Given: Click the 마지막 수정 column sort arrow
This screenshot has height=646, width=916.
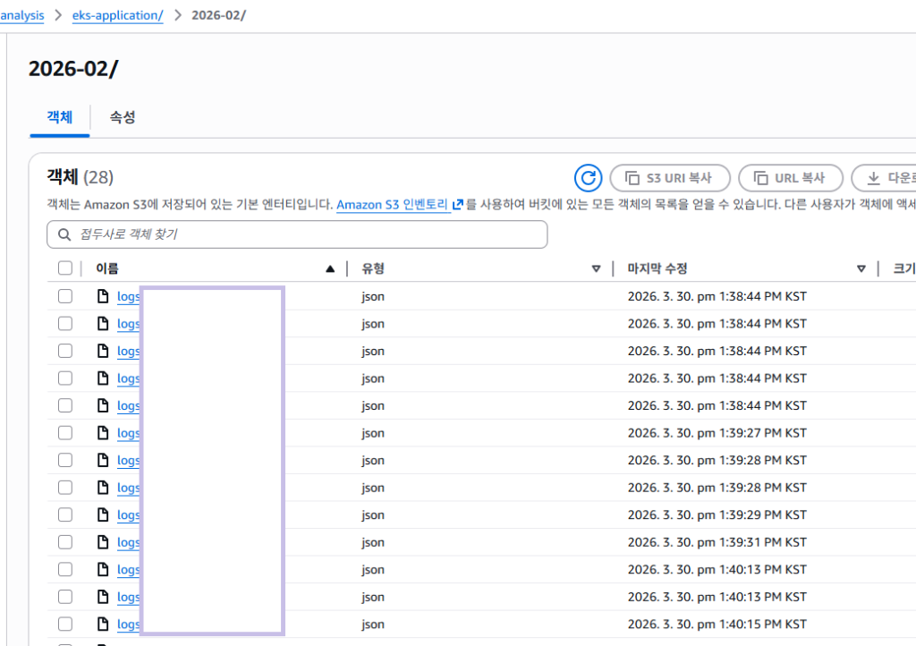Looking at the screenshot, I should point(861,268).
